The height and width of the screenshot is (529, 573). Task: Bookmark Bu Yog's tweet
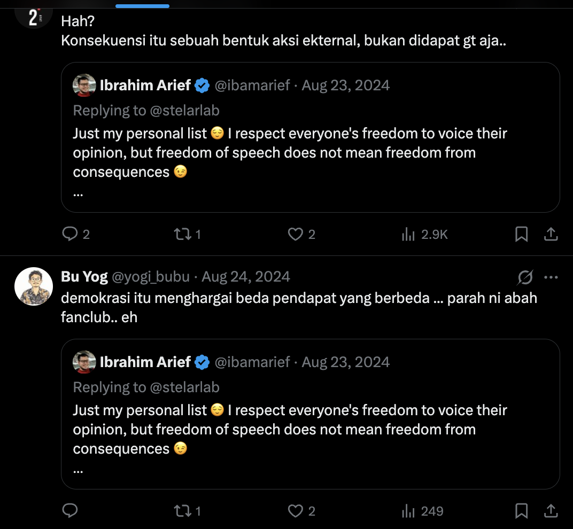coord(522,511)
